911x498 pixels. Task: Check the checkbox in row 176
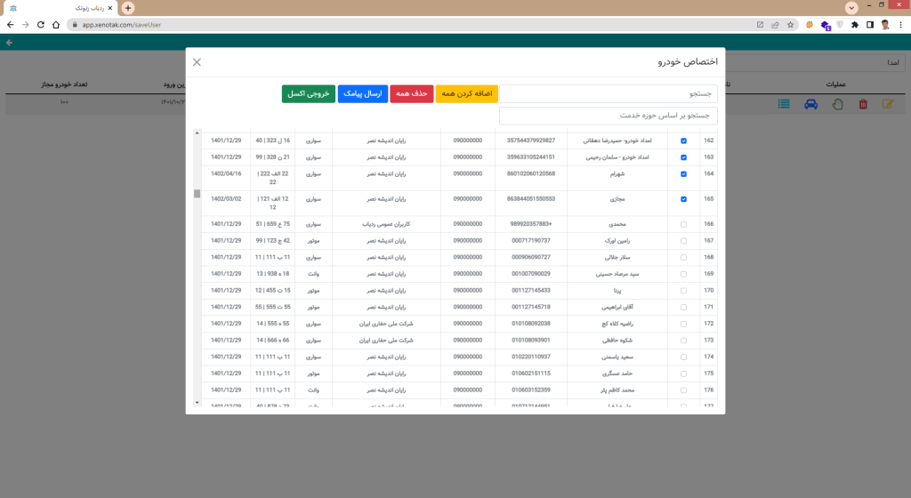pos(683,390)
